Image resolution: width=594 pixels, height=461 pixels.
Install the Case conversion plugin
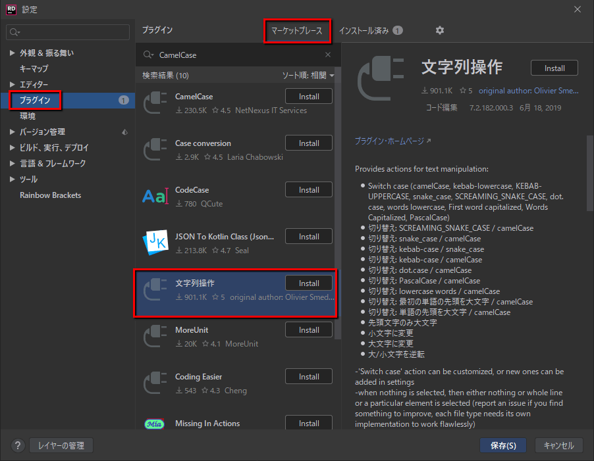(x=309, y=143)
